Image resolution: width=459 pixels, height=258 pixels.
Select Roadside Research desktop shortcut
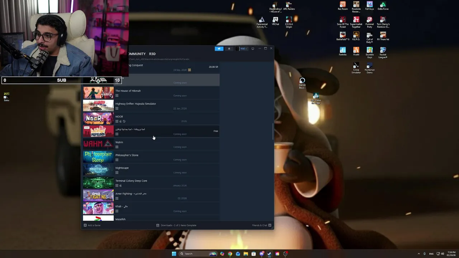[356, 7]
